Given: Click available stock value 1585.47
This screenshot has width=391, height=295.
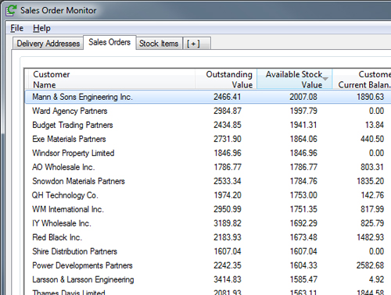Looking at the screenshot, I should [303, 279].
